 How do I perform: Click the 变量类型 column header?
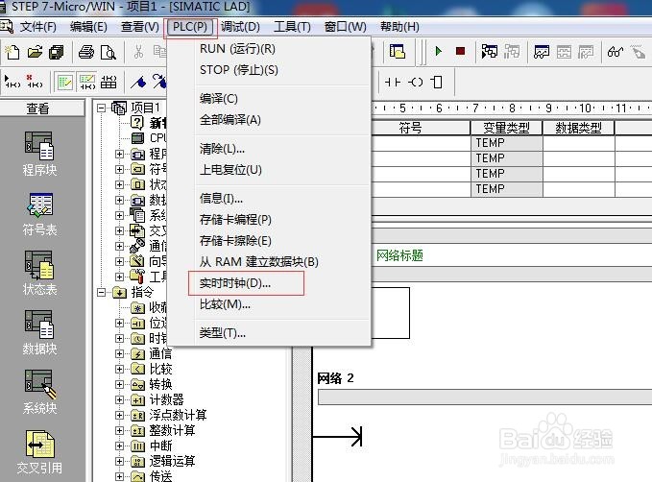pos(506,128)
